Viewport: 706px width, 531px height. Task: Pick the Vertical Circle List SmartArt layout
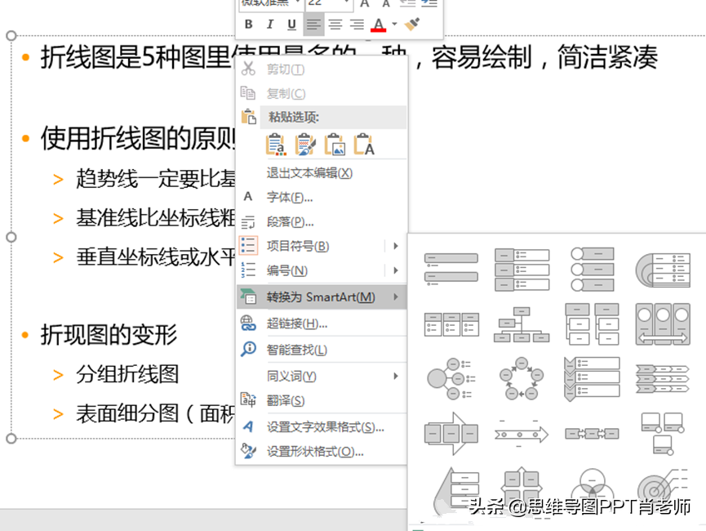coord(592,269)
